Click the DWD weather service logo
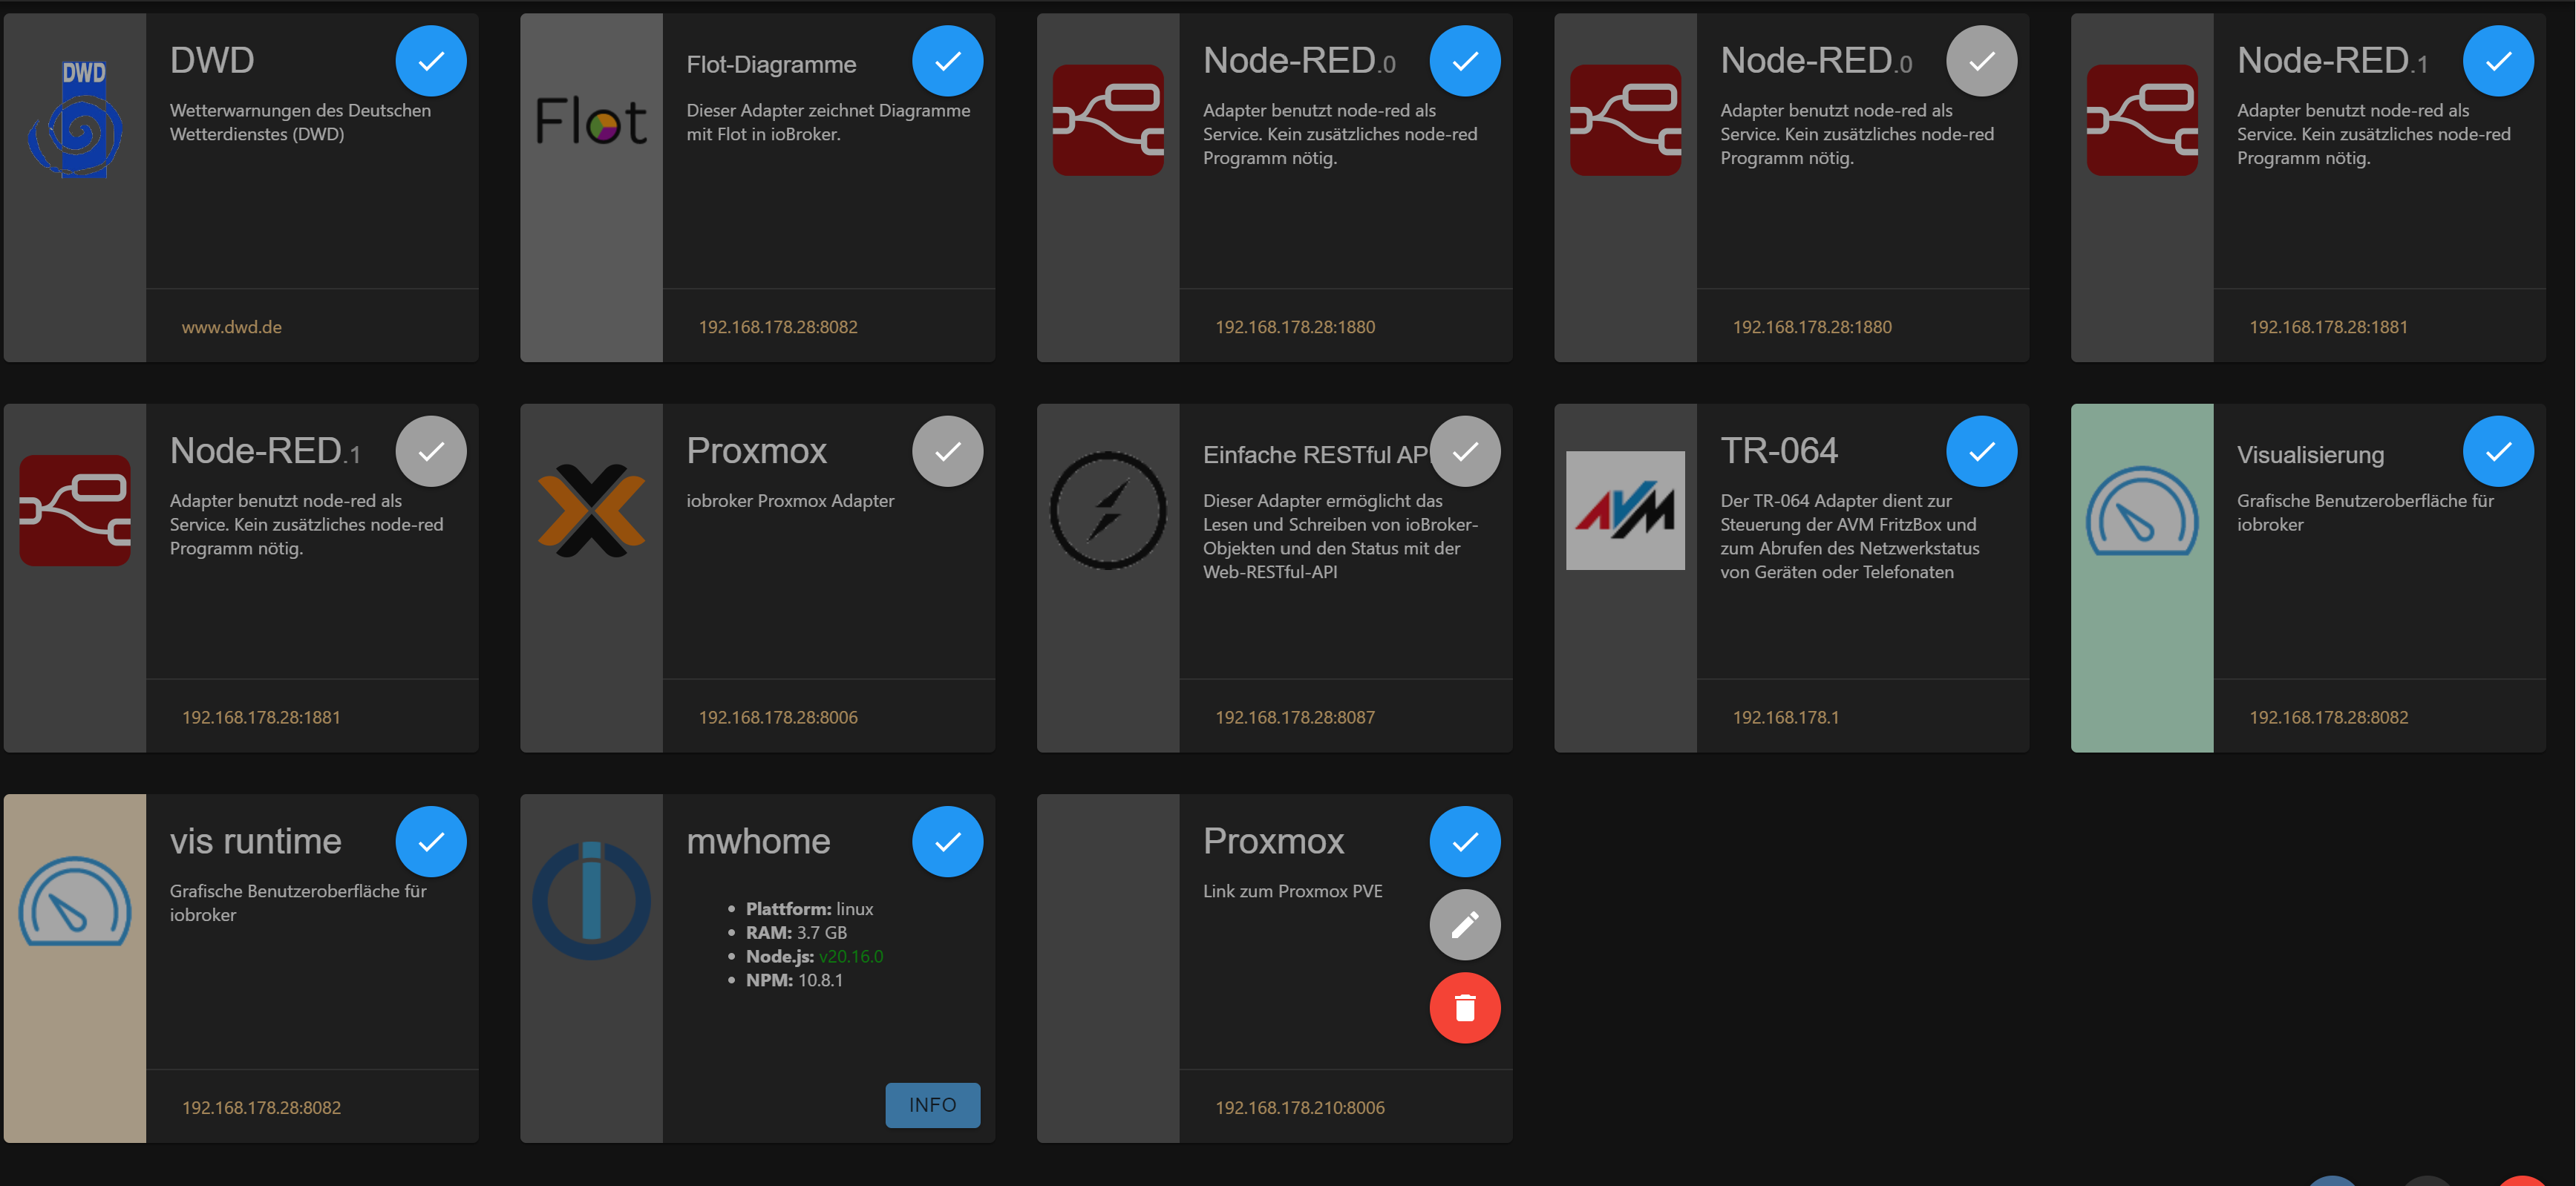This screenshot has width=2576, height=1186. coord(76,120)
